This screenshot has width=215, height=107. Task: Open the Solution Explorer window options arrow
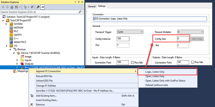click(75, 2)
